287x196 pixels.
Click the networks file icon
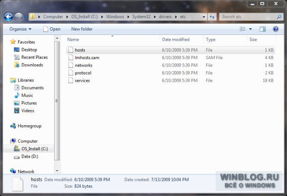pos(71,65)
